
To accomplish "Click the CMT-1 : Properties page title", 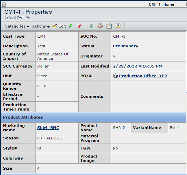I will click(x=28, y=12).
